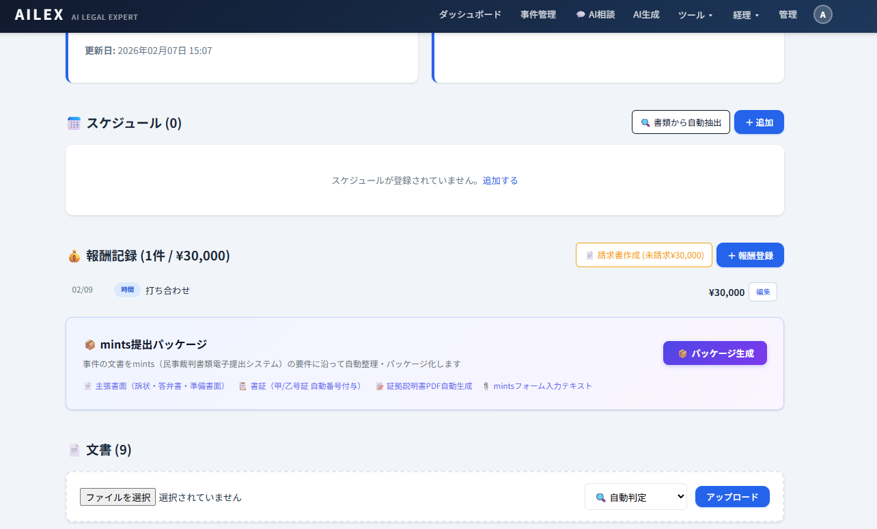Generate the mints package with パッケージ生成

coord(715,353)
